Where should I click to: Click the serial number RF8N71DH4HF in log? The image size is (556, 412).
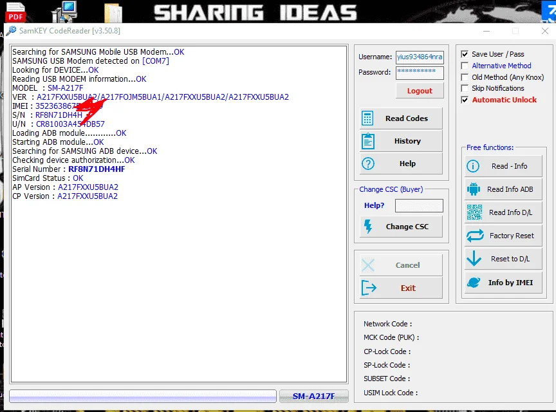pyautogui.click(x=97, y=169)
